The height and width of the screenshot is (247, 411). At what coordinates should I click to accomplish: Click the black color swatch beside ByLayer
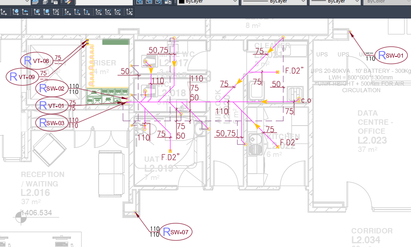(181, 2)
